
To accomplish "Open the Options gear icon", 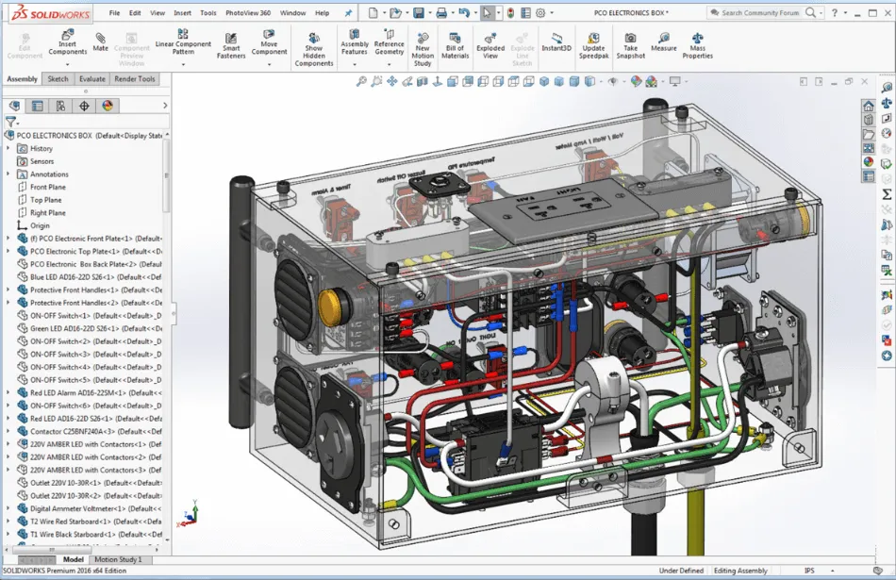I will pos(540,12).
